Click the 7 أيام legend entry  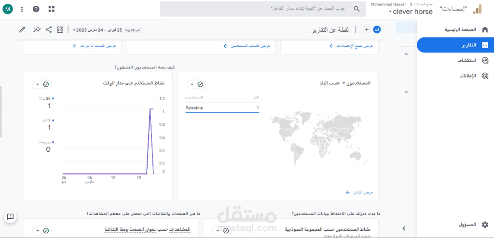pyautogui.click(x=48, y=120)
